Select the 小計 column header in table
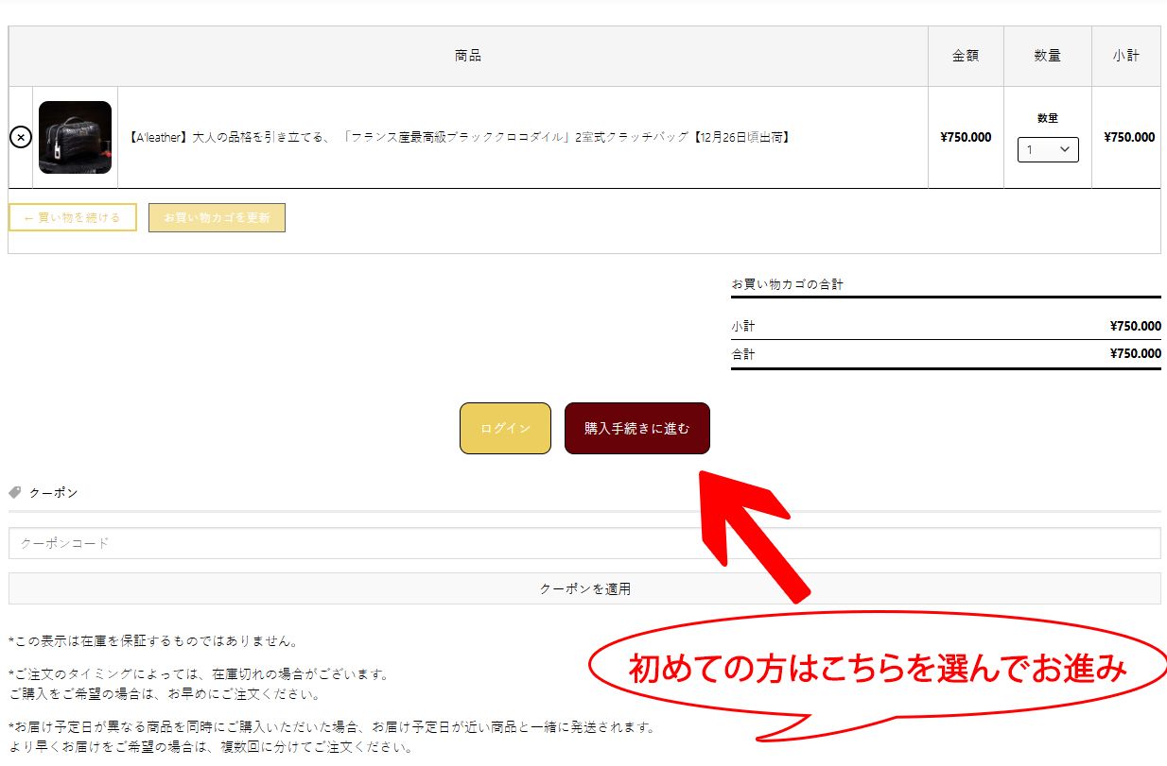Viewport: 1167px width, 766px height. (1125, 57)
